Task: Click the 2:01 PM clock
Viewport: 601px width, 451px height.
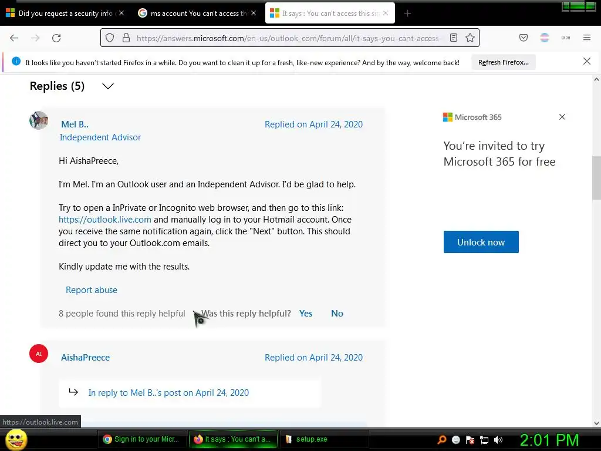Action: coord(549,440)
